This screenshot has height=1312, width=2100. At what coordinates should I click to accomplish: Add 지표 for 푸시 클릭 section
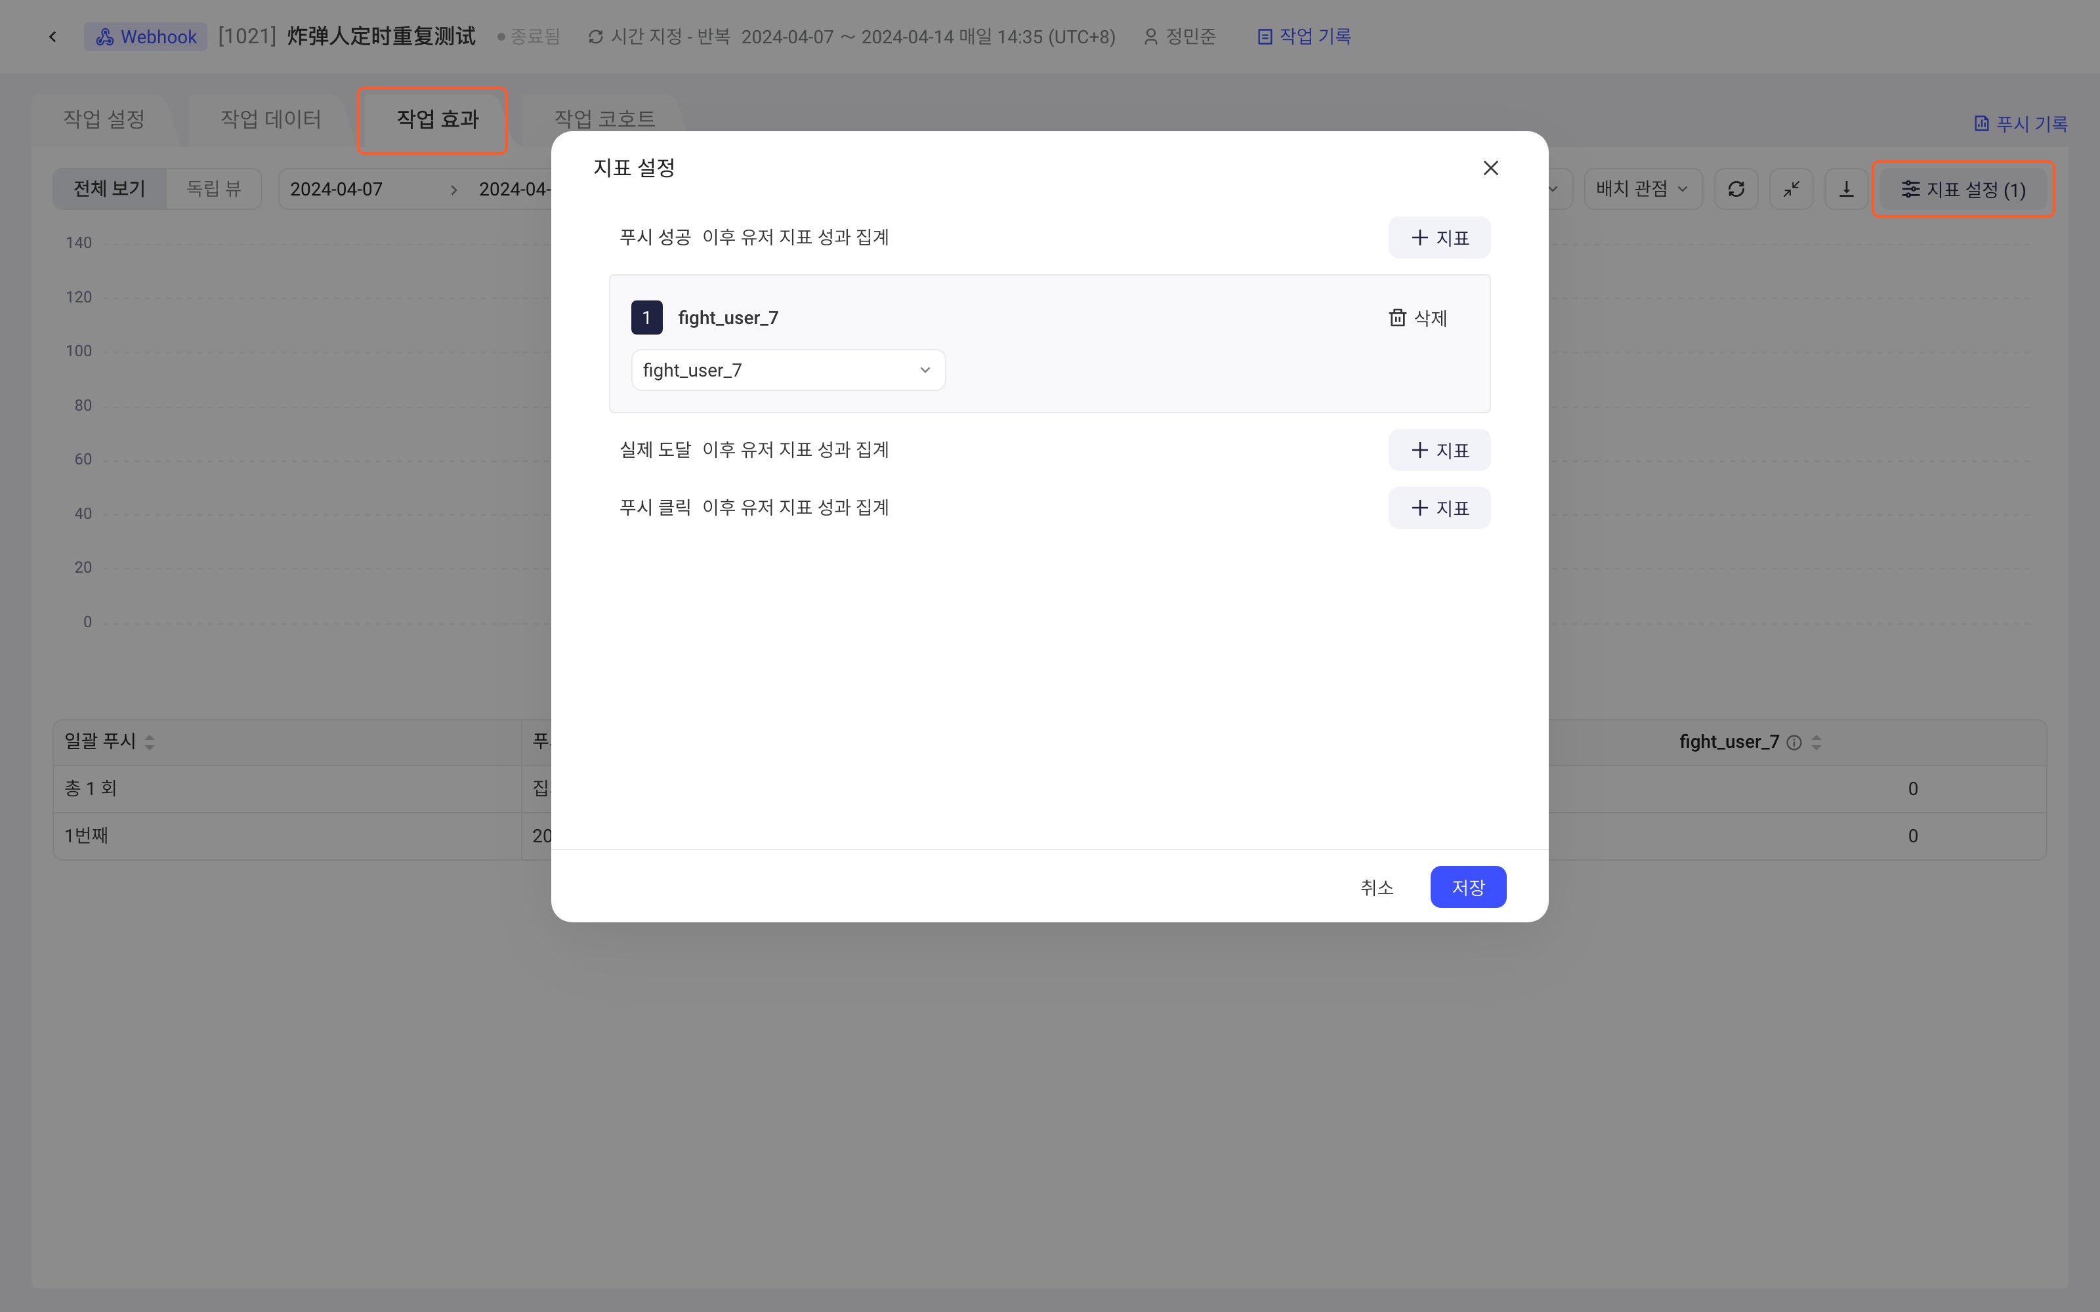tap(1438, 508)
